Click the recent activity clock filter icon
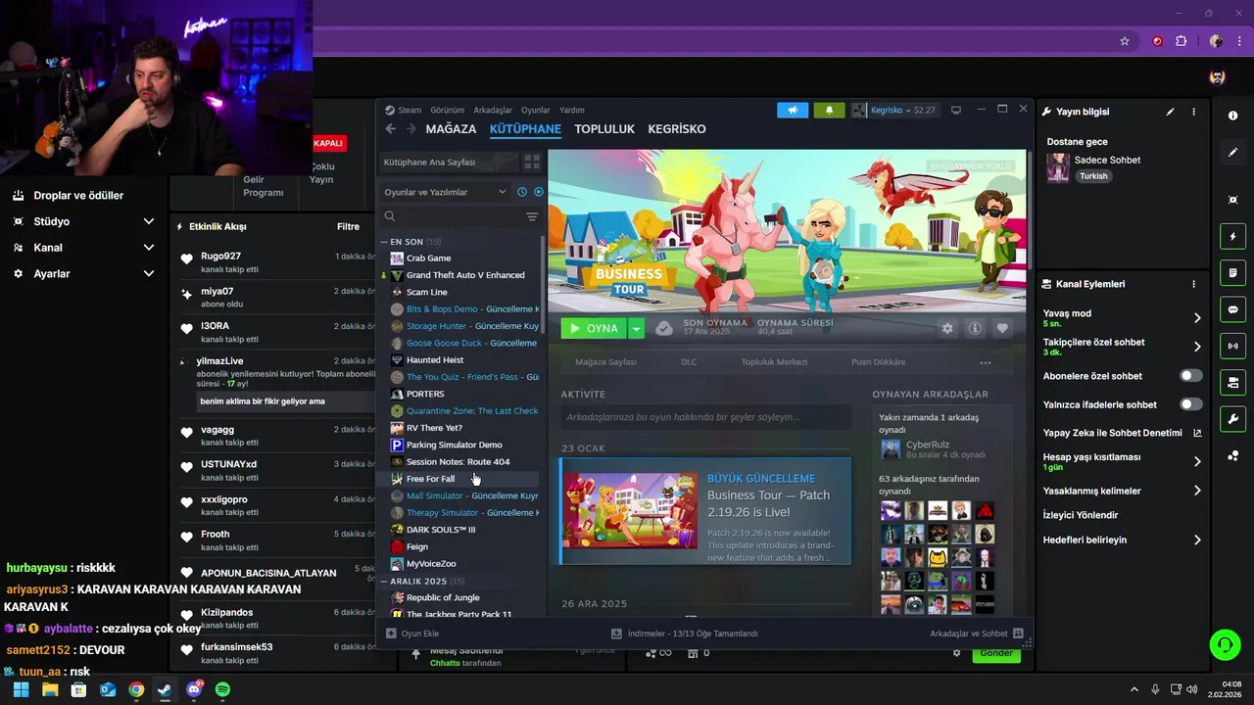 tap(522, 192)
